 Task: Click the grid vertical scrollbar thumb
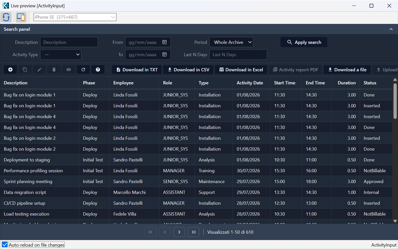click(x=395, y=101)
